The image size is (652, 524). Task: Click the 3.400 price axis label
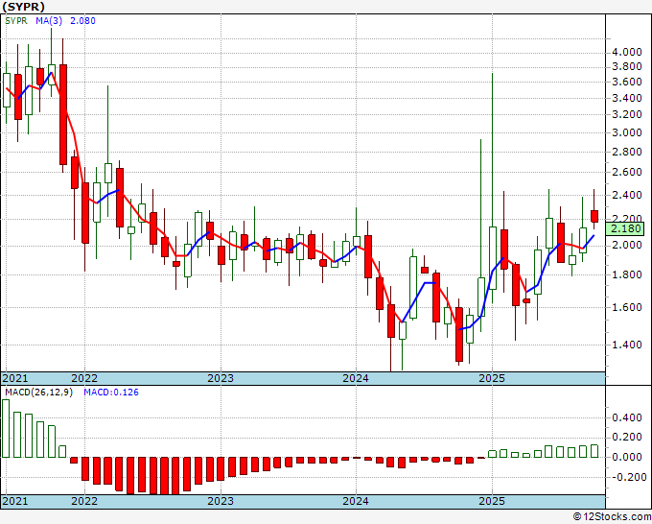[627, 99]
